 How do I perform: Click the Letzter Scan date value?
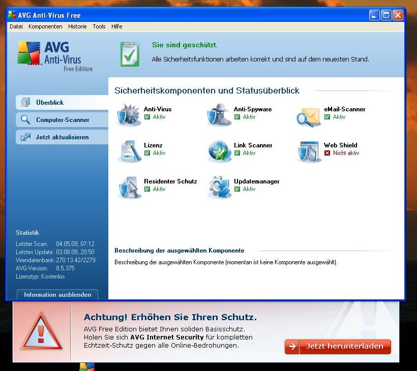(x=75, y=244)
